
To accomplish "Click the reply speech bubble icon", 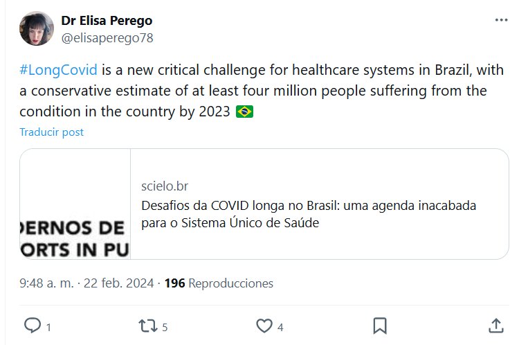I will coord(33,326).
